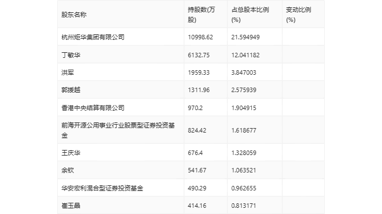Click the value 490.29
Image resolution: width=382 pixels, height=214 pixels.
(x=197, y=188)
